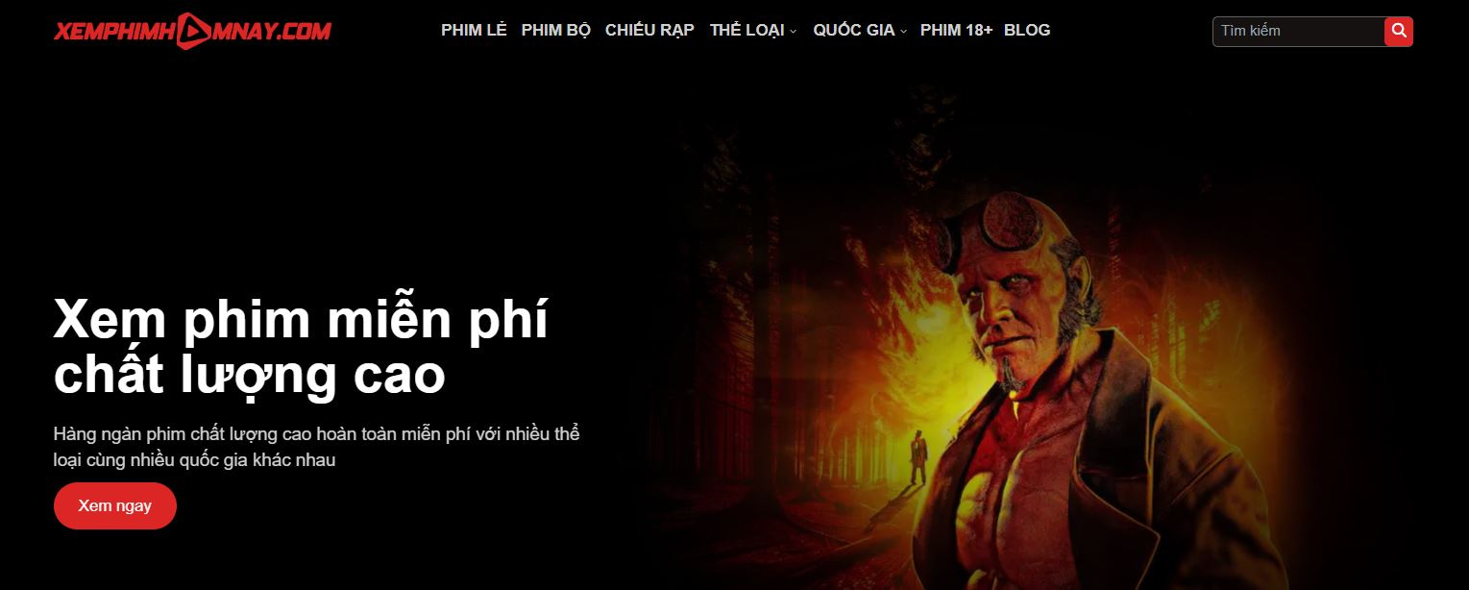1469x590 pixels.
Task: Open the THỂ LOẠI menu label
Action: 747,30
